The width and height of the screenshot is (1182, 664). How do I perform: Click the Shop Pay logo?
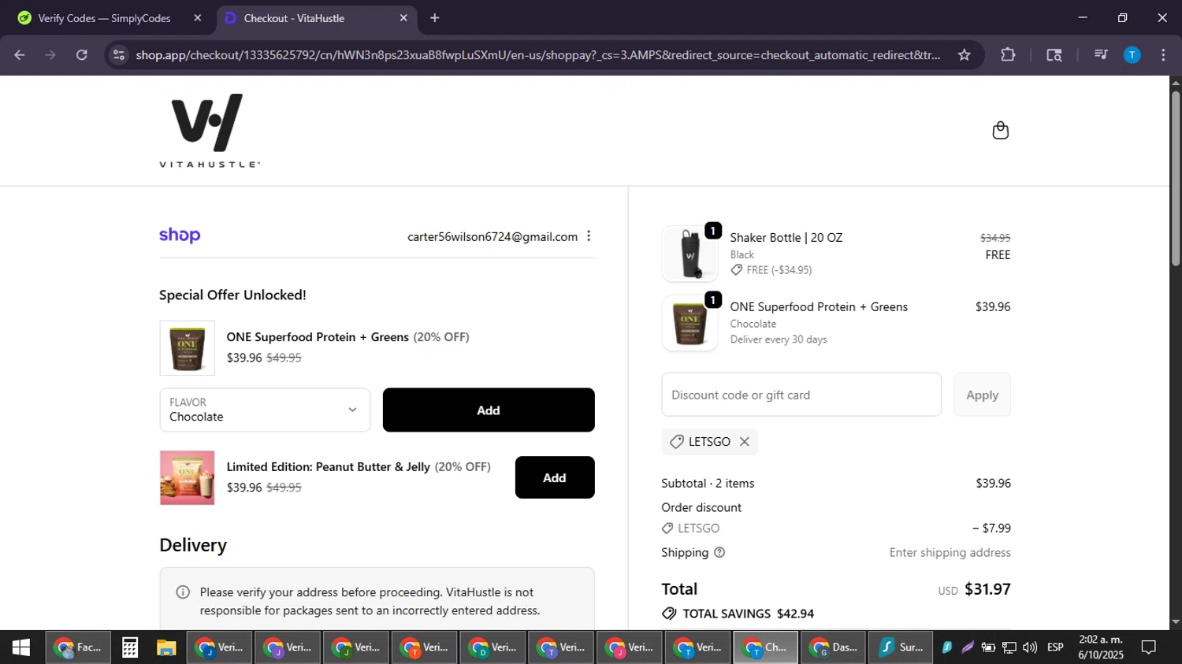tap(180, 236)
